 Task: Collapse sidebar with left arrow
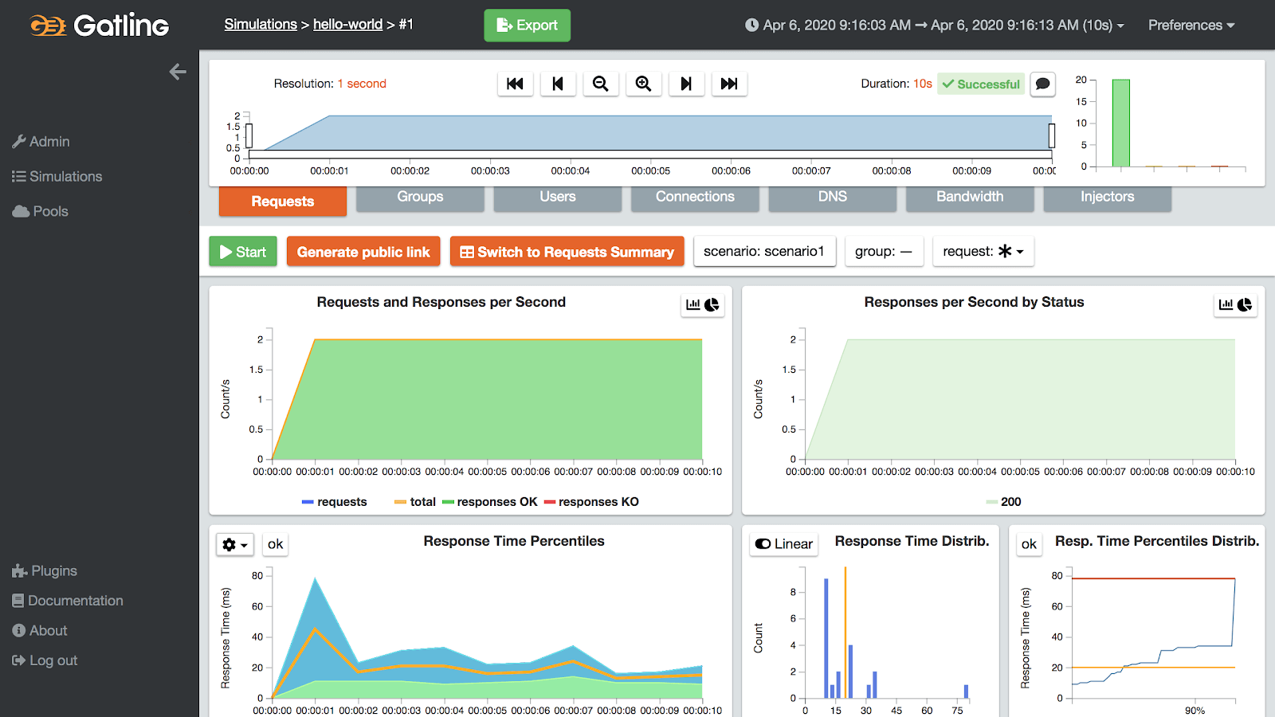tap(178, 72)
